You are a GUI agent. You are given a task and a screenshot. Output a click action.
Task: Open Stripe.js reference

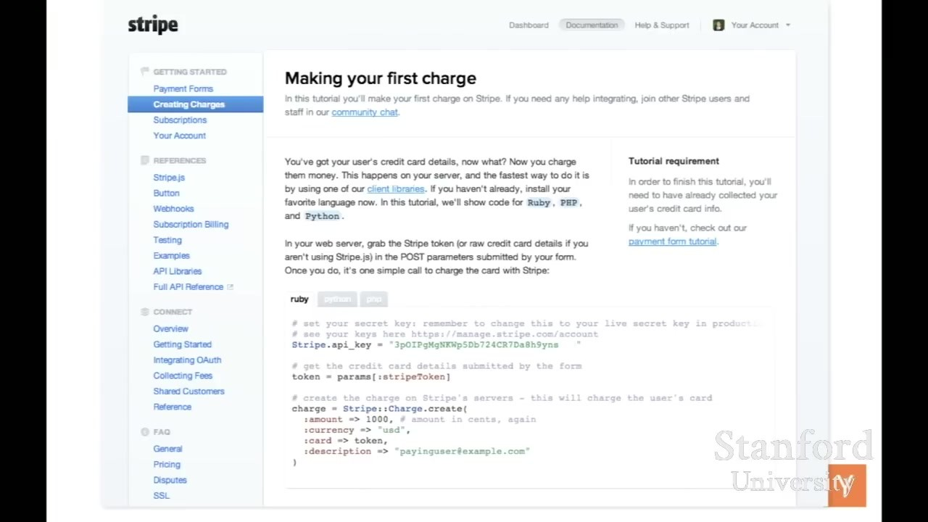point(169,178)
